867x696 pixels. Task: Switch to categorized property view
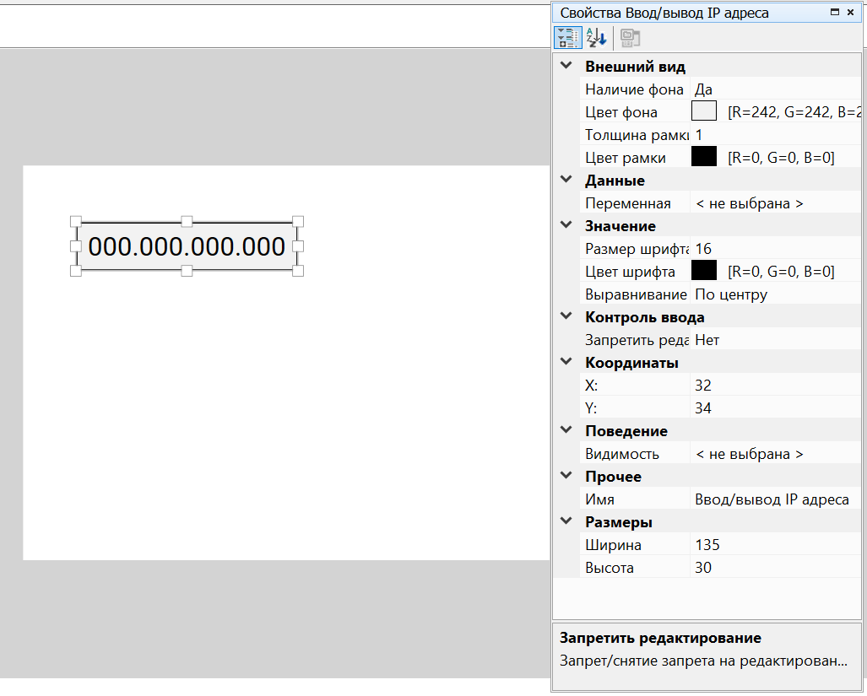[x=567, y=37]
